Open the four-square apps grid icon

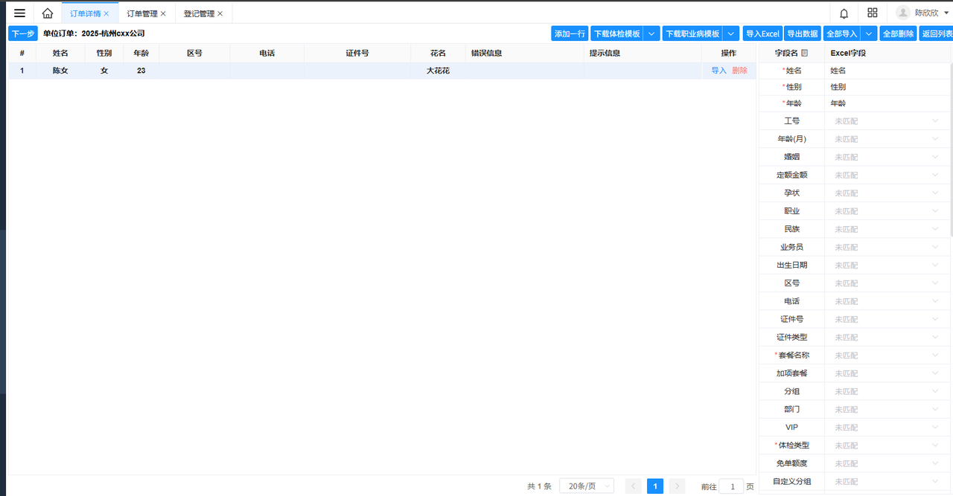873,13
